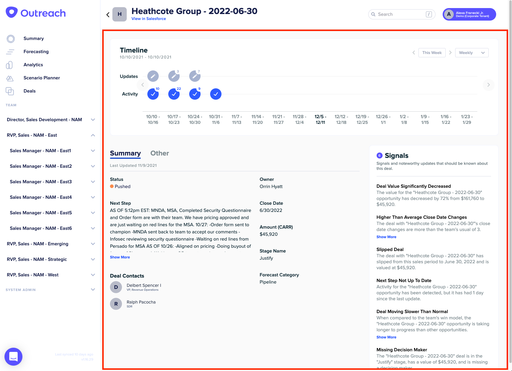Switch to the Summary tab
The width and height of the screenshot is (512, 371).
tap(125, 153)
